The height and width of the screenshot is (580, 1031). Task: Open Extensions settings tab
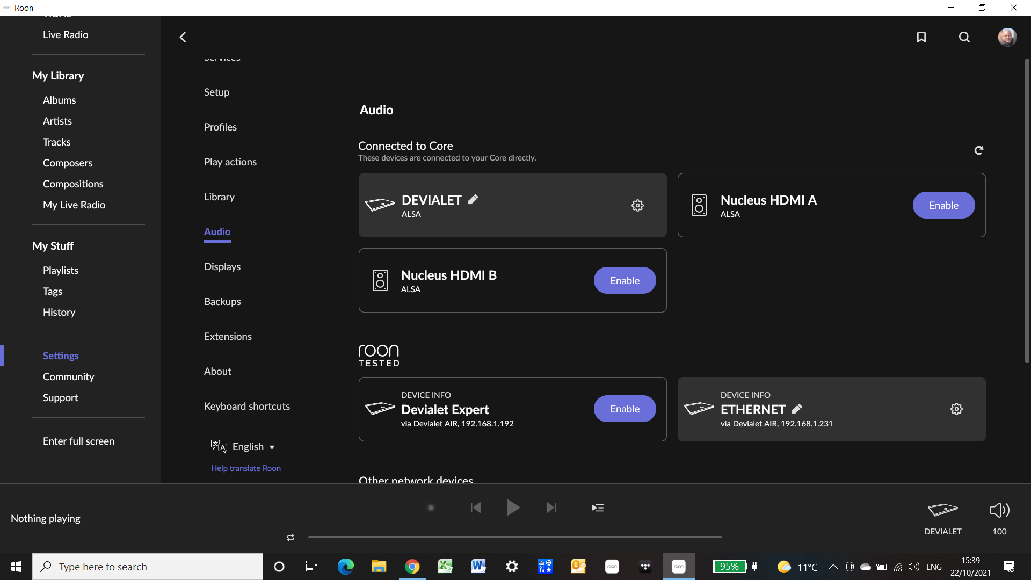tap(228, 336)
